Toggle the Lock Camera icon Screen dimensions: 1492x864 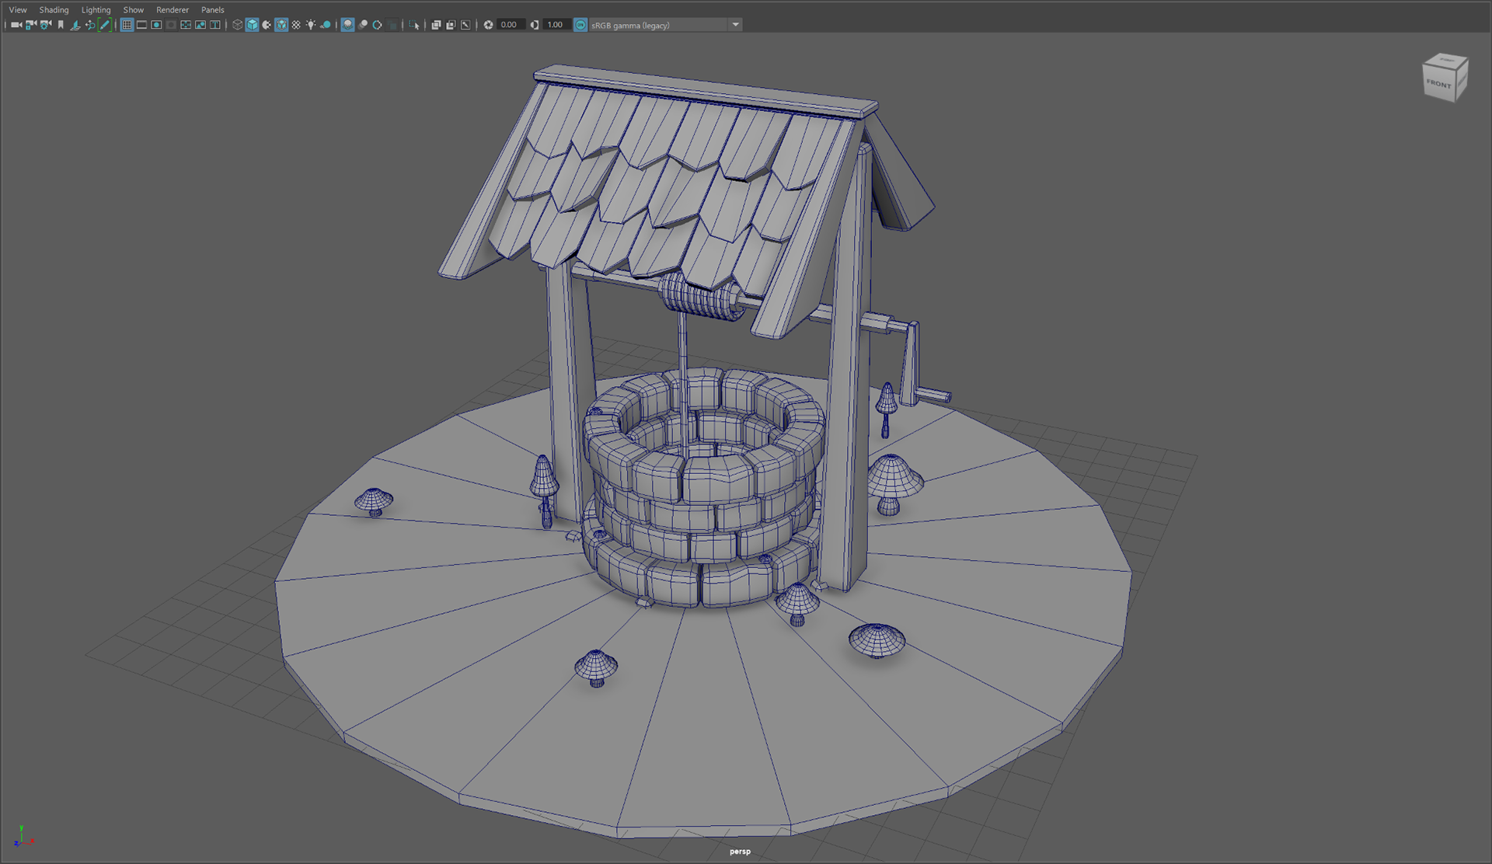(x=31, y=25)
